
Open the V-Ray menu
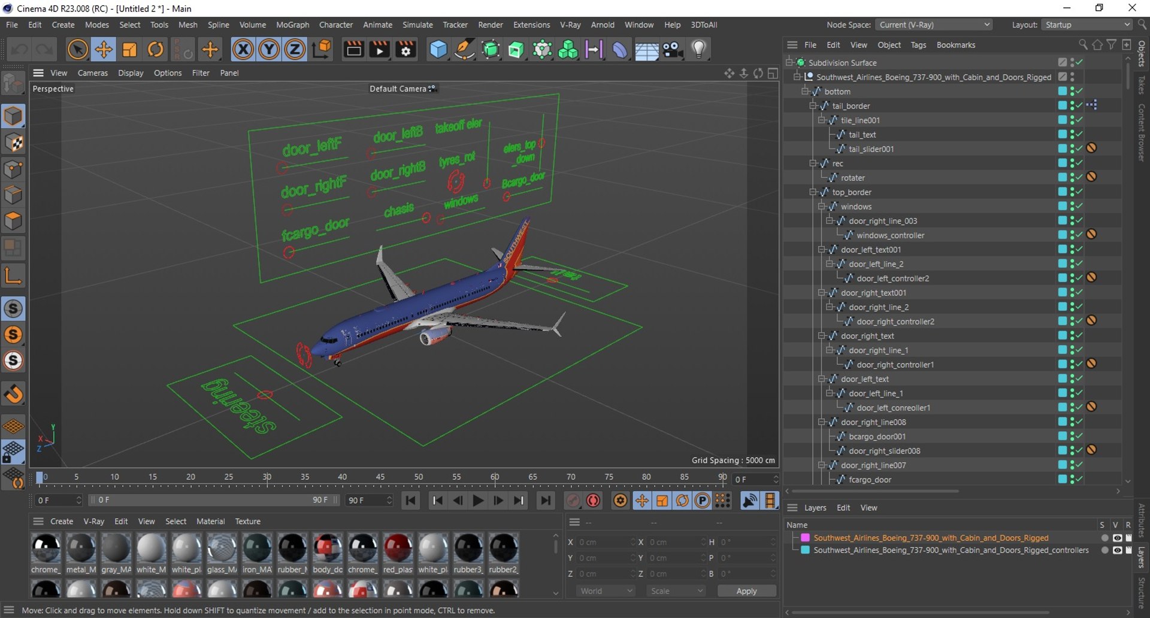(570, 25)
